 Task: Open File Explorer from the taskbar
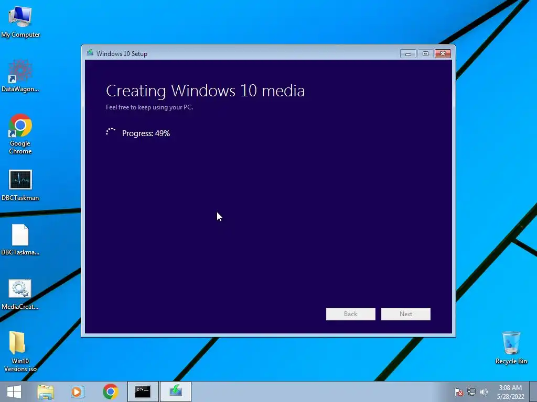(x=46, y=392)
